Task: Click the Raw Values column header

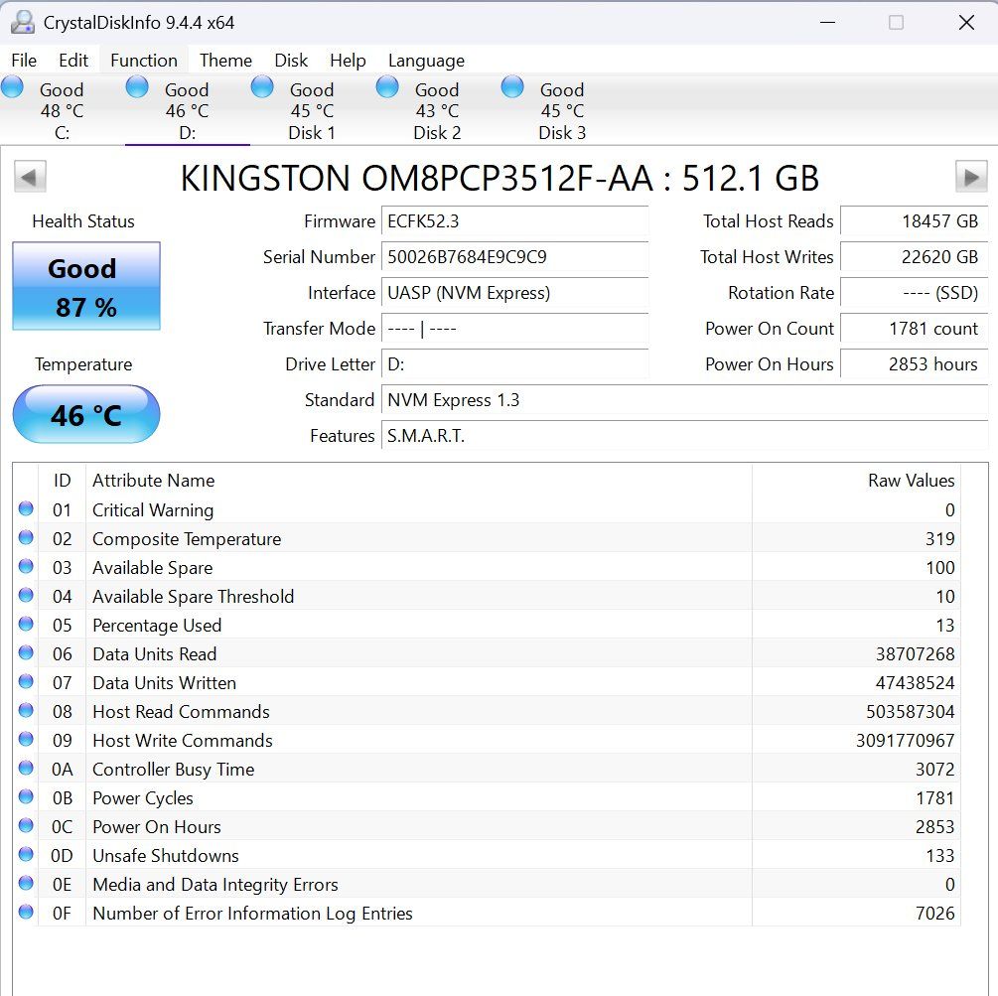Action: click(856, 481)
